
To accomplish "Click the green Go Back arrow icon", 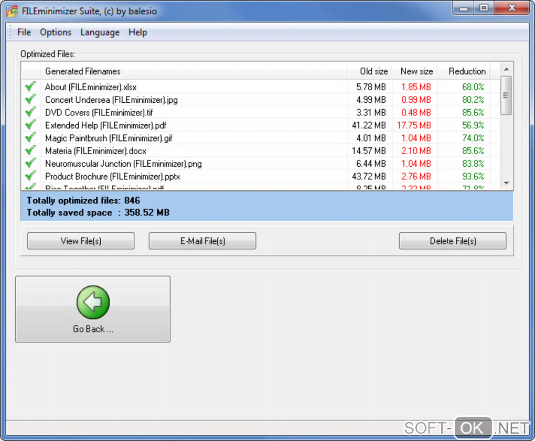I will (93, 302).
